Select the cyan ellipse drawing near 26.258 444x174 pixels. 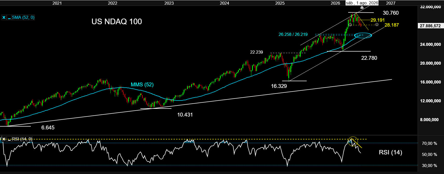[x=363, y=35]
